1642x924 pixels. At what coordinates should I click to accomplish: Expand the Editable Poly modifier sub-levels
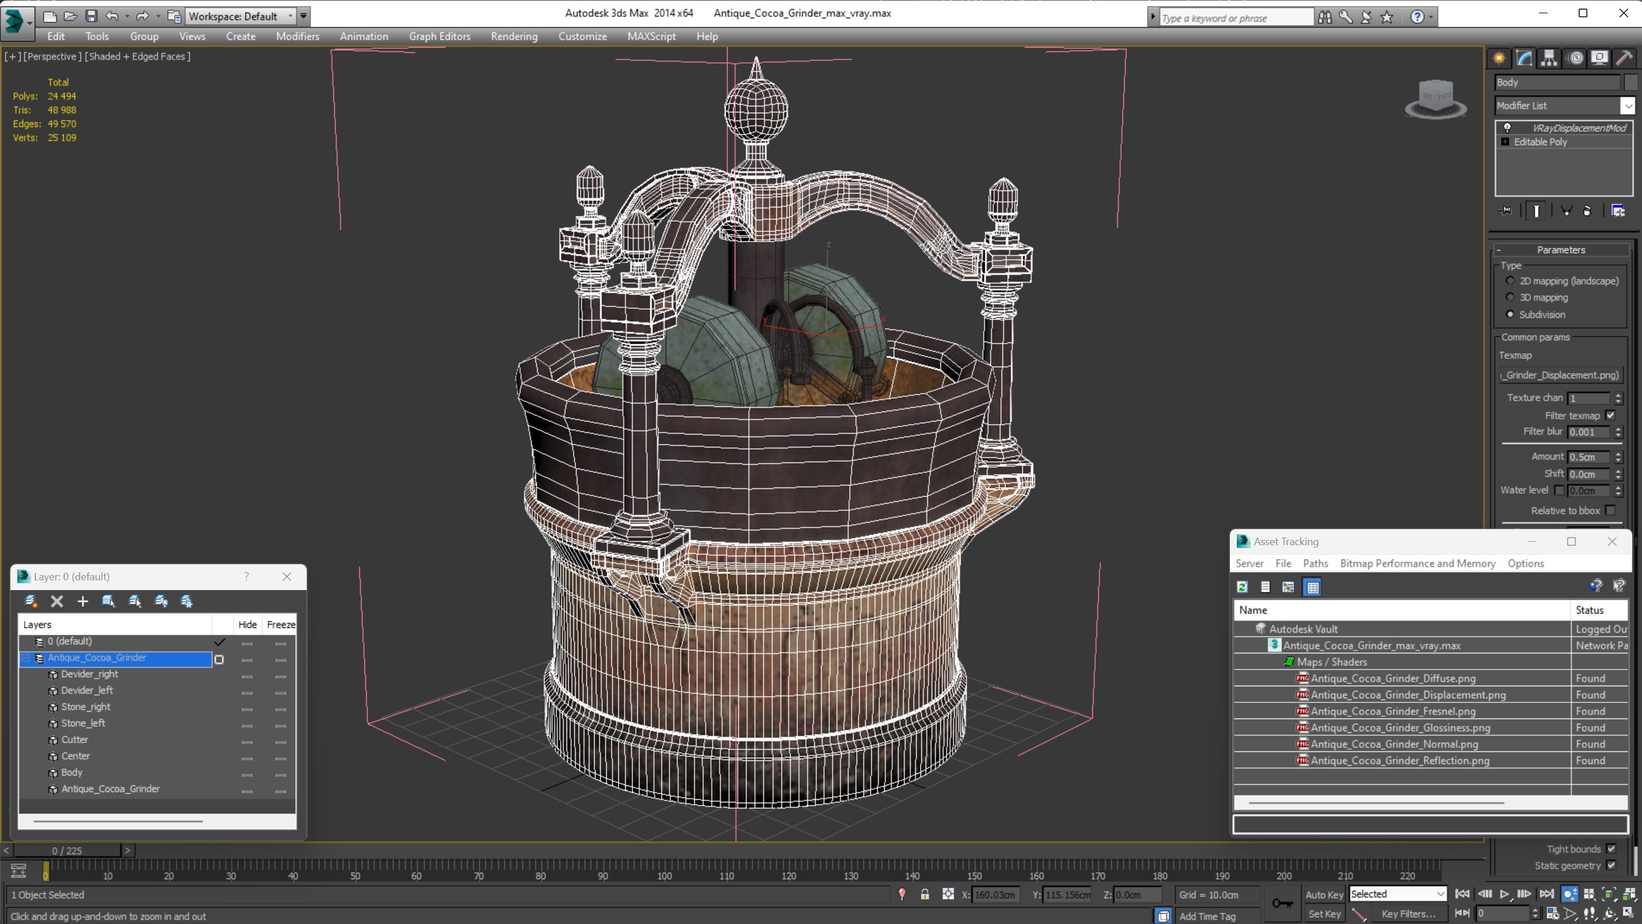click(1505, 142)
